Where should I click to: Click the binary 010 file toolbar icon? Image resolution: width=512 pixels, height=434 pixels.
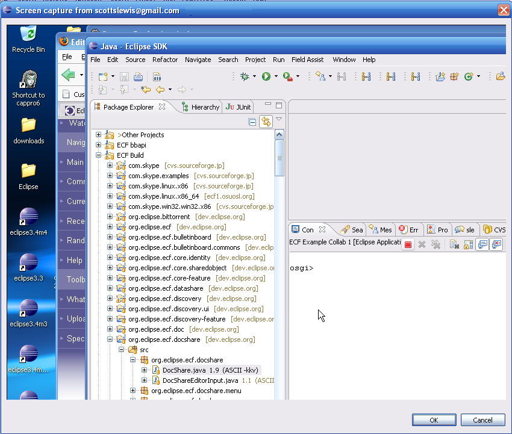157,76
